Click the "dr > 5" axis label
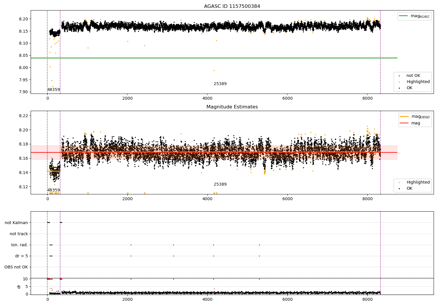The width and height of the screenshot is (438, 306). (x=22, y=256)
